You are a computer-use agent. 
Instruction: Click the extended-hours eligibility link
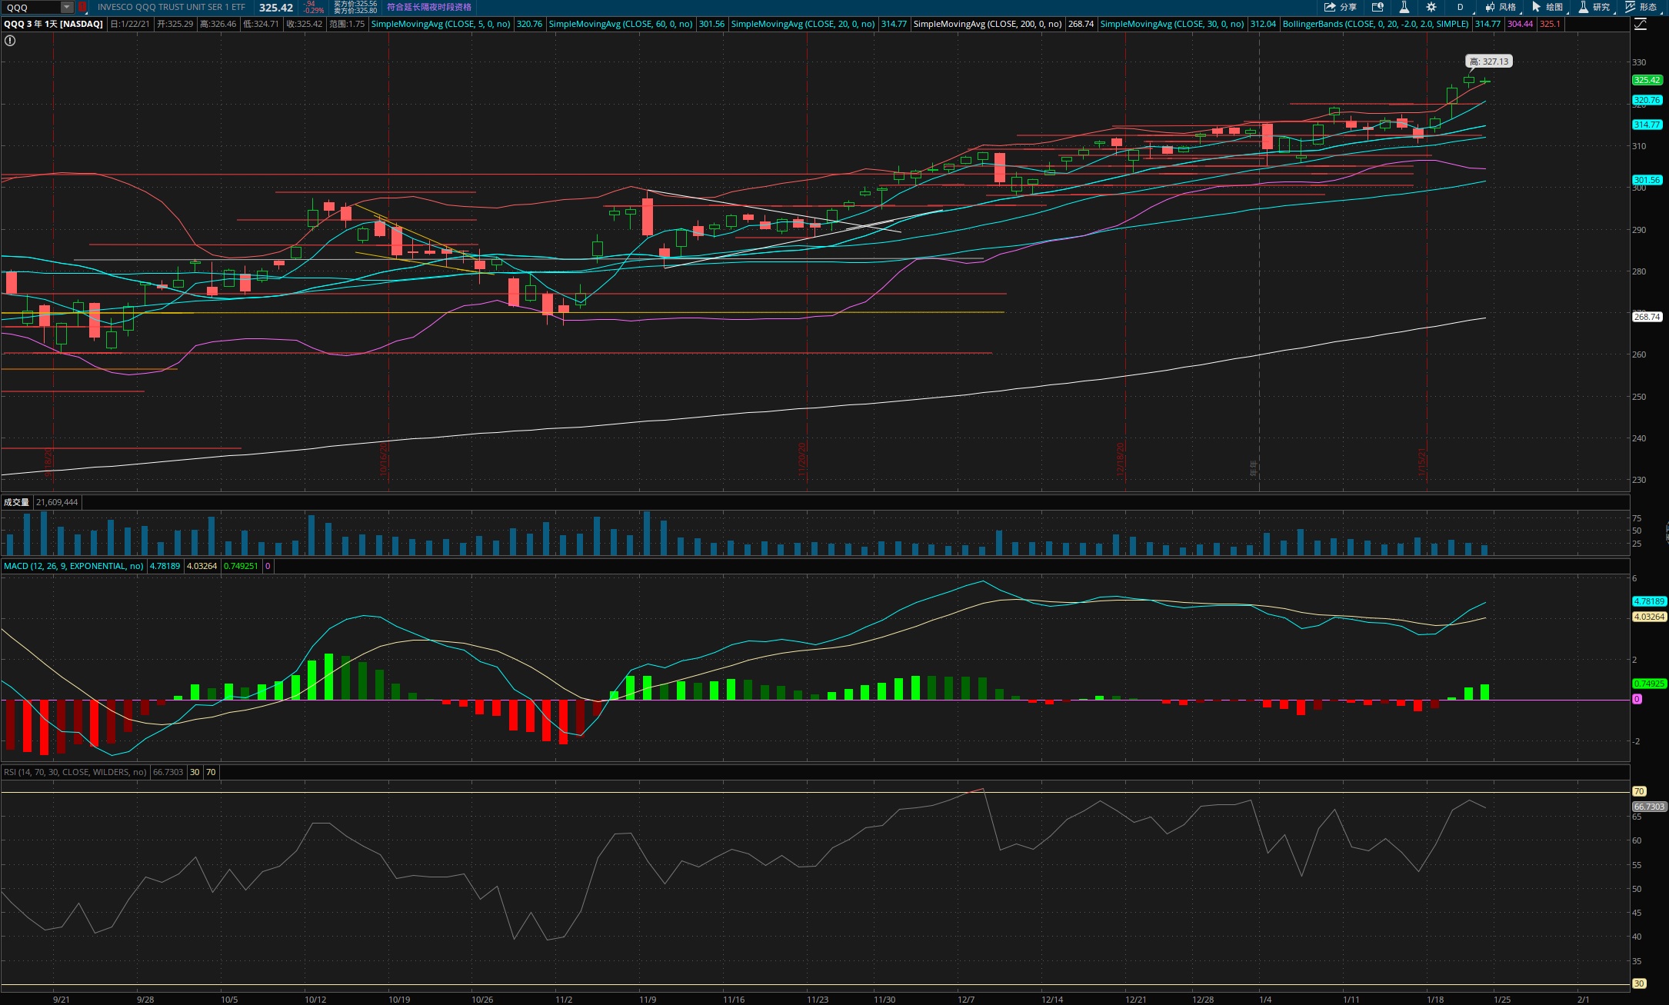tap(429, 7)
